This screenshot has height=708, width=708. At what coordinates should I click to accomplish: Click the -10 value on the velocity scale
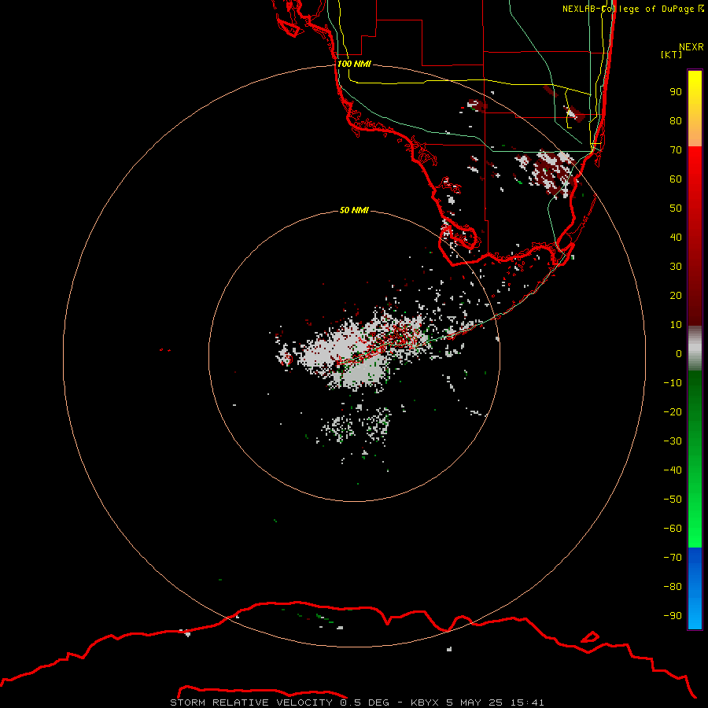[x=673, y=383]
